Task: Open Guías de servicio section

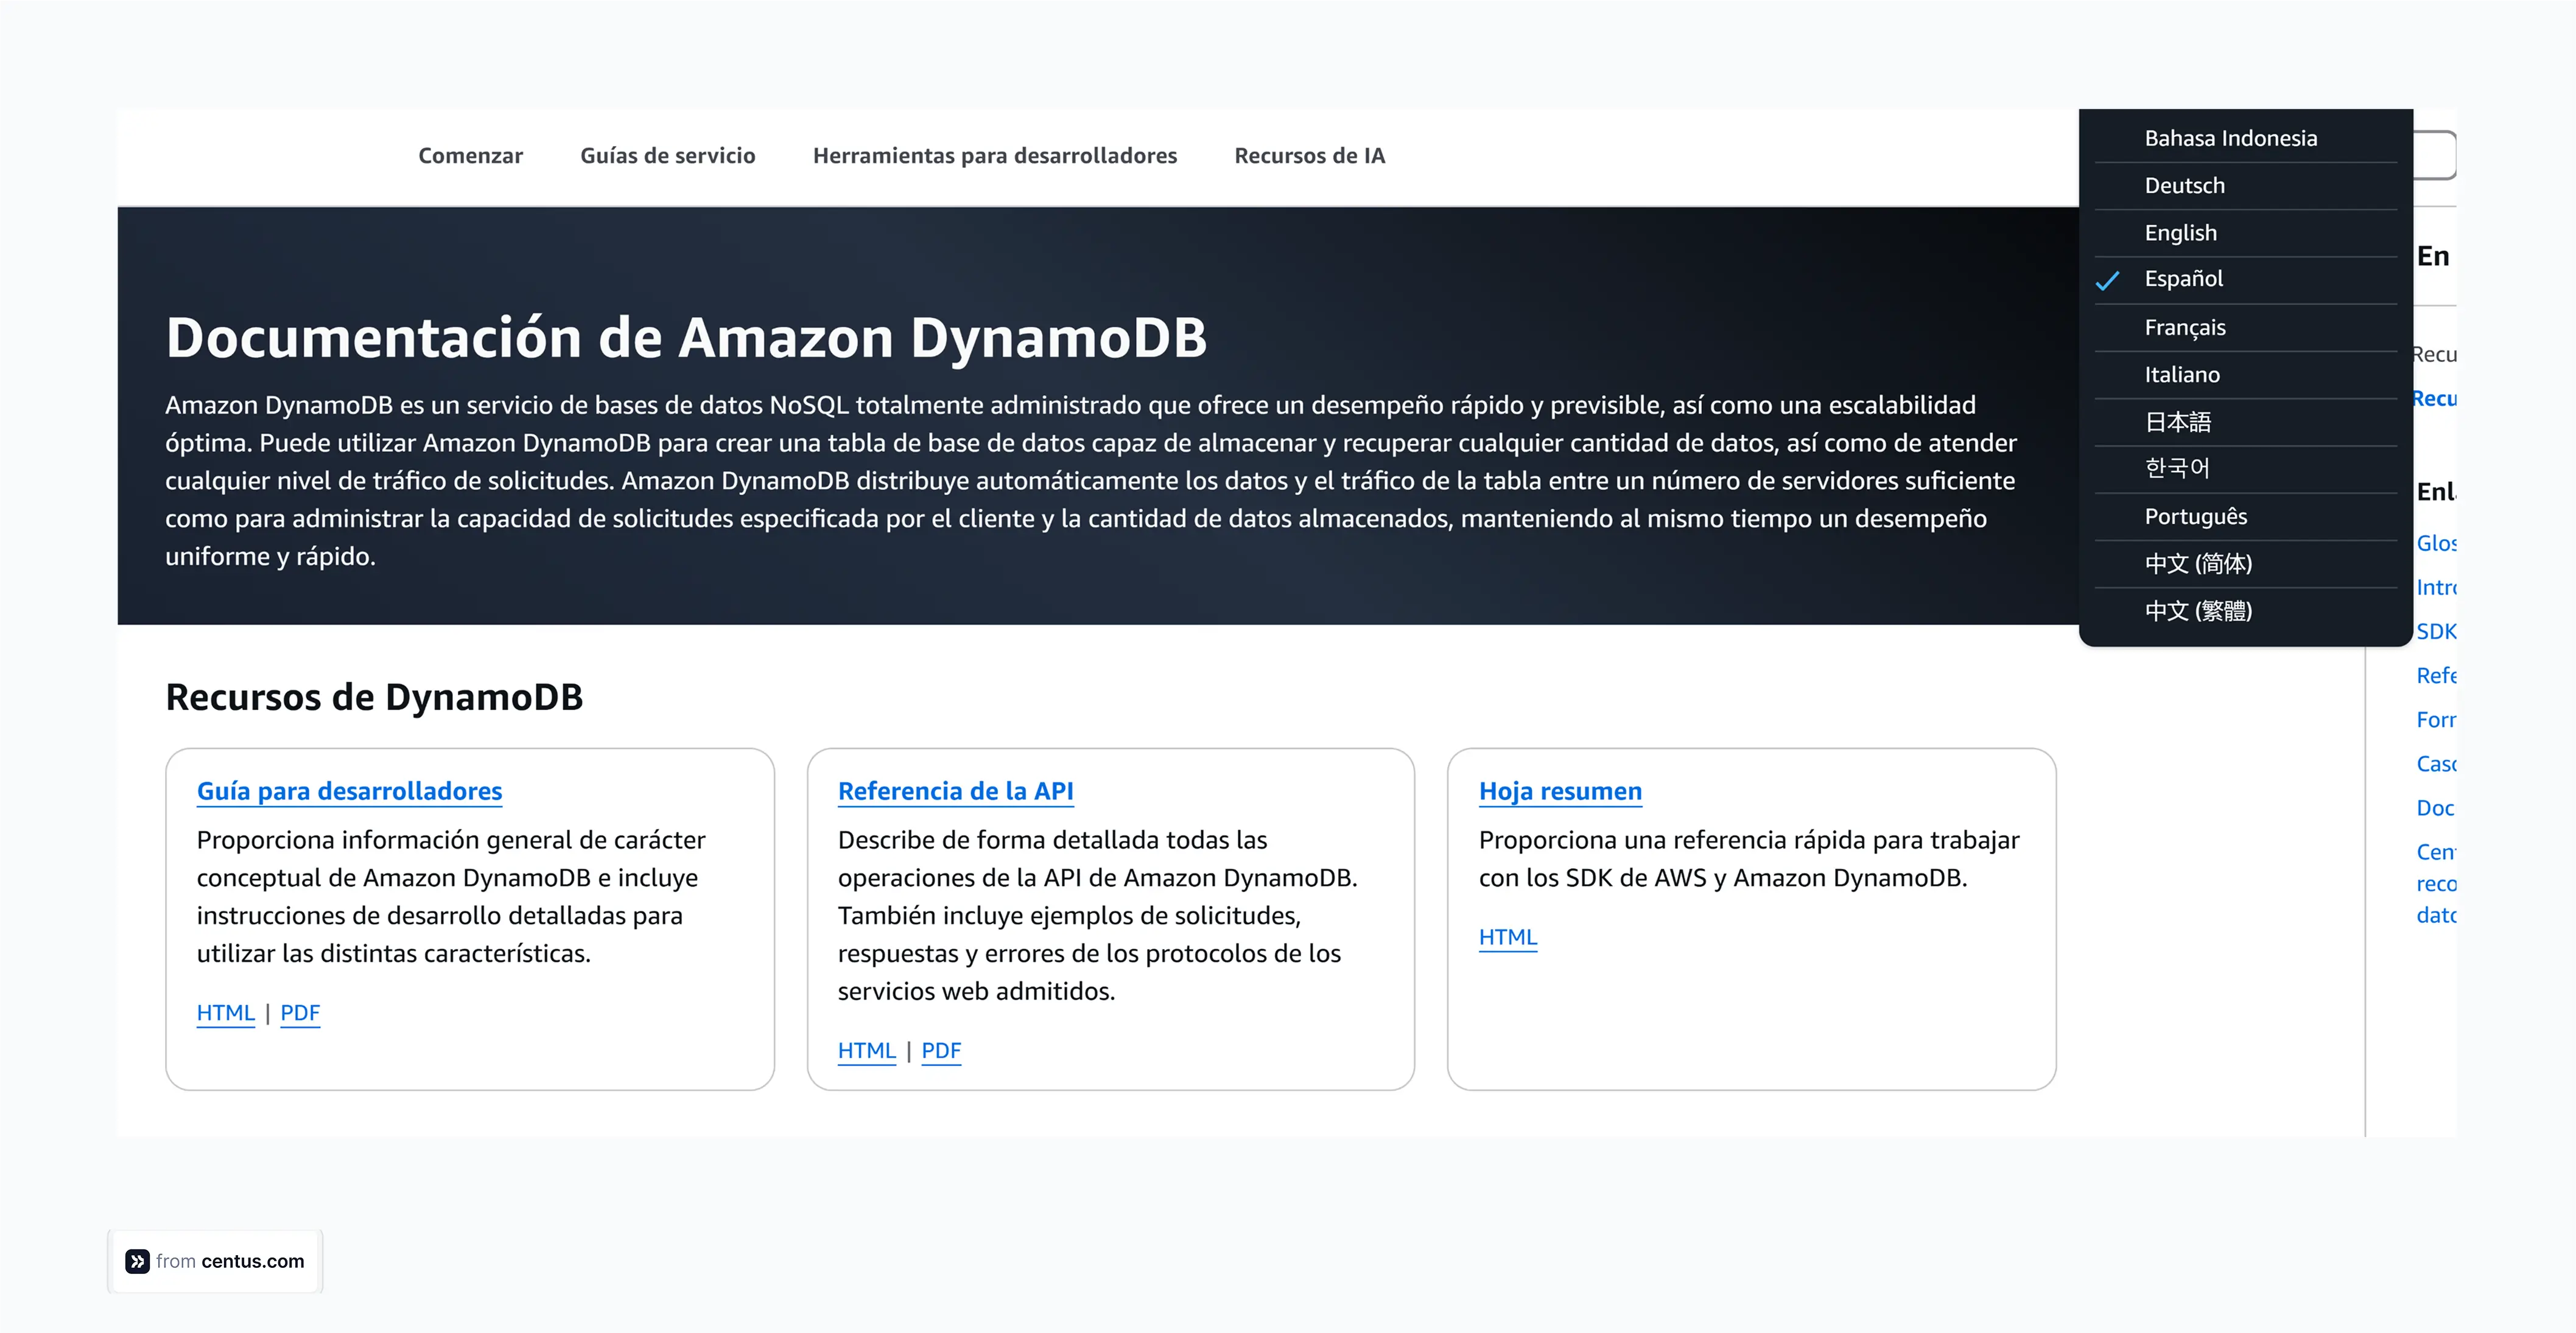Action: point(667,155)
